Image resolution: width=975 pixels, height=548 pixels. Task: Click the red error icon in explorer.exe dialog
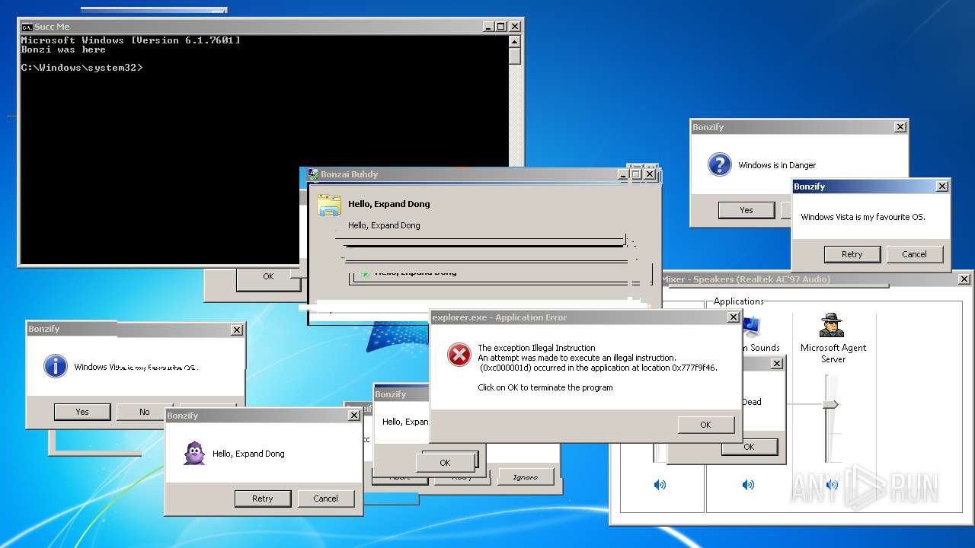(x=459, y=354)
